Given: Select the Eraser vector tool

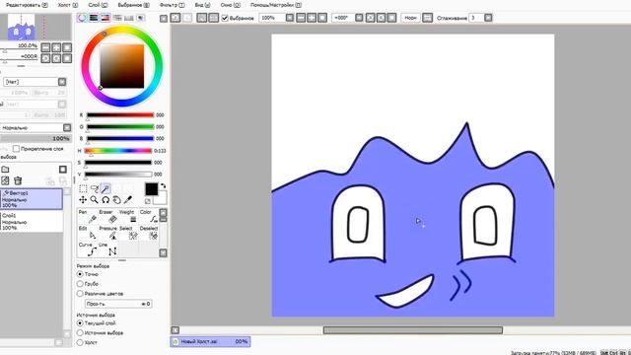Looking at the screenshot, I should point(107,216).
